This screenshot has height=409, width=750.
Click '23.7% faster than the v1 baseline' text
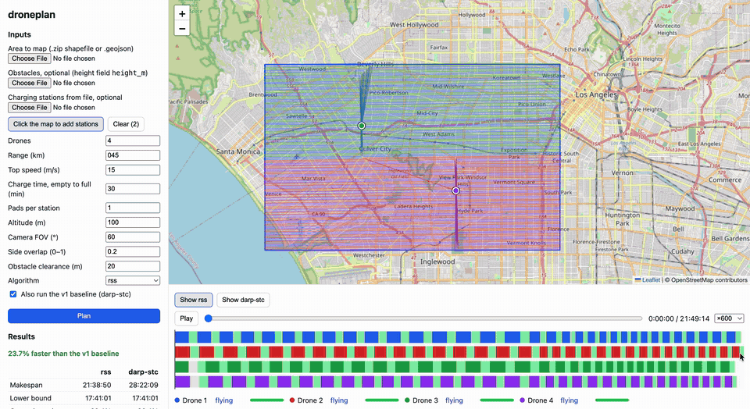63,354
